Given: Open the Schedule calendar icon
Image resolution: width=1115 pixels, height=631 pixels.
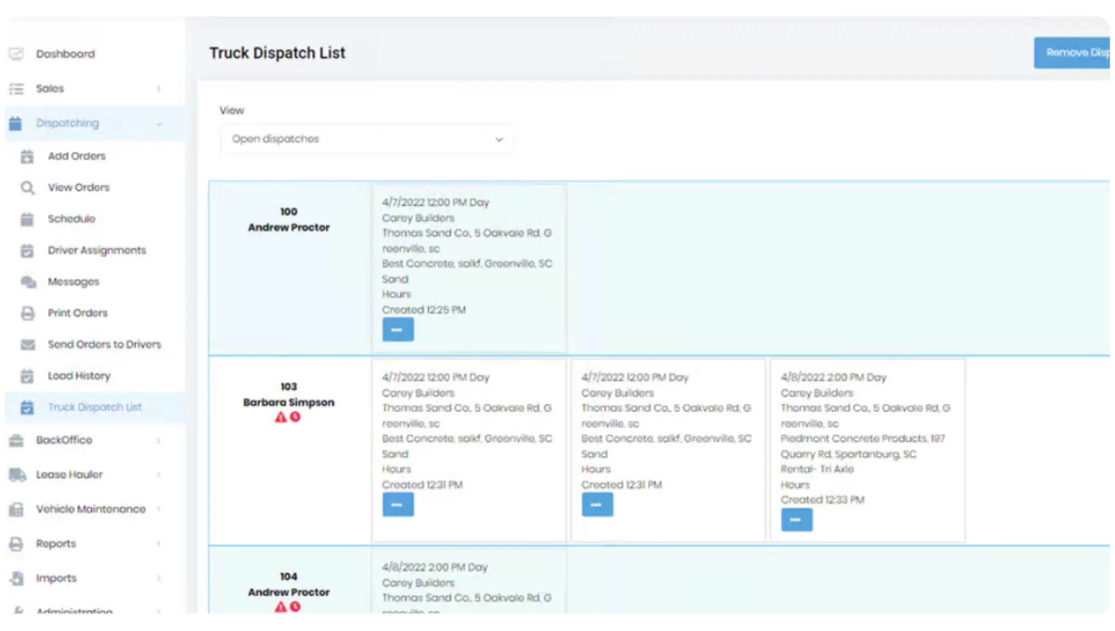Looking at the screenshot, I should (27, 219).
